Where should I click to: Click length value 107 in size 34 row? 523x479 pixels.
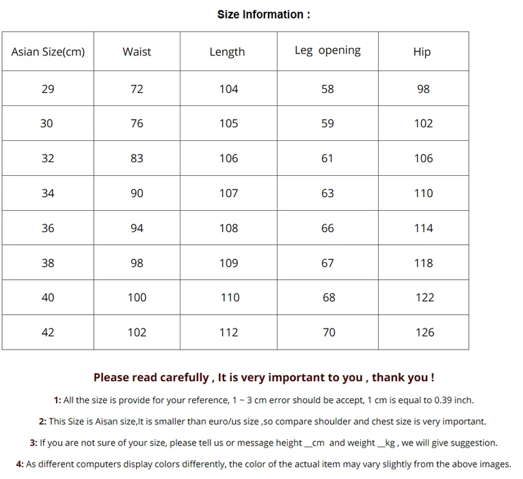tap(228, 194)
